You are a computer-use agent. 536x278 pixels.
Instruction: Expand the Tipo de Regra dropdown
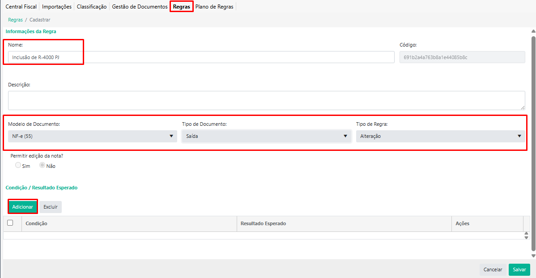[x=440, y=136]
